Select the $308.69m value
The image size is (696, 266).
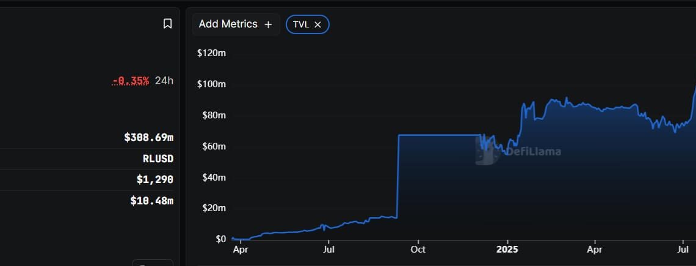[x=148, y=137]
